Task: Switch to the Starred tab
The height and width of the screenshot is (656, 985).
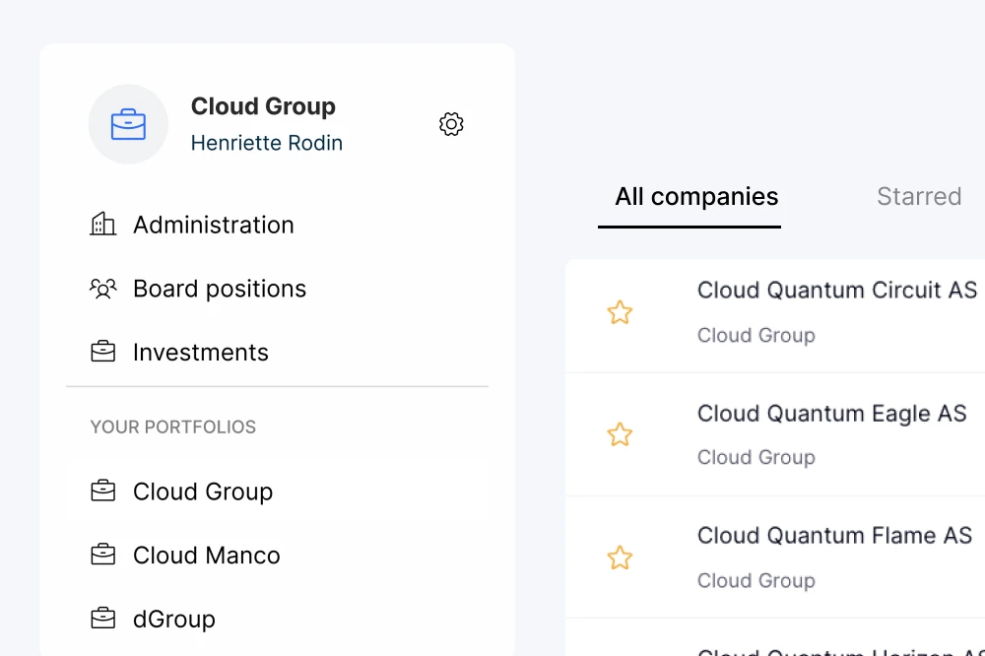Action: pyautogui.click(x=918, y=197)
